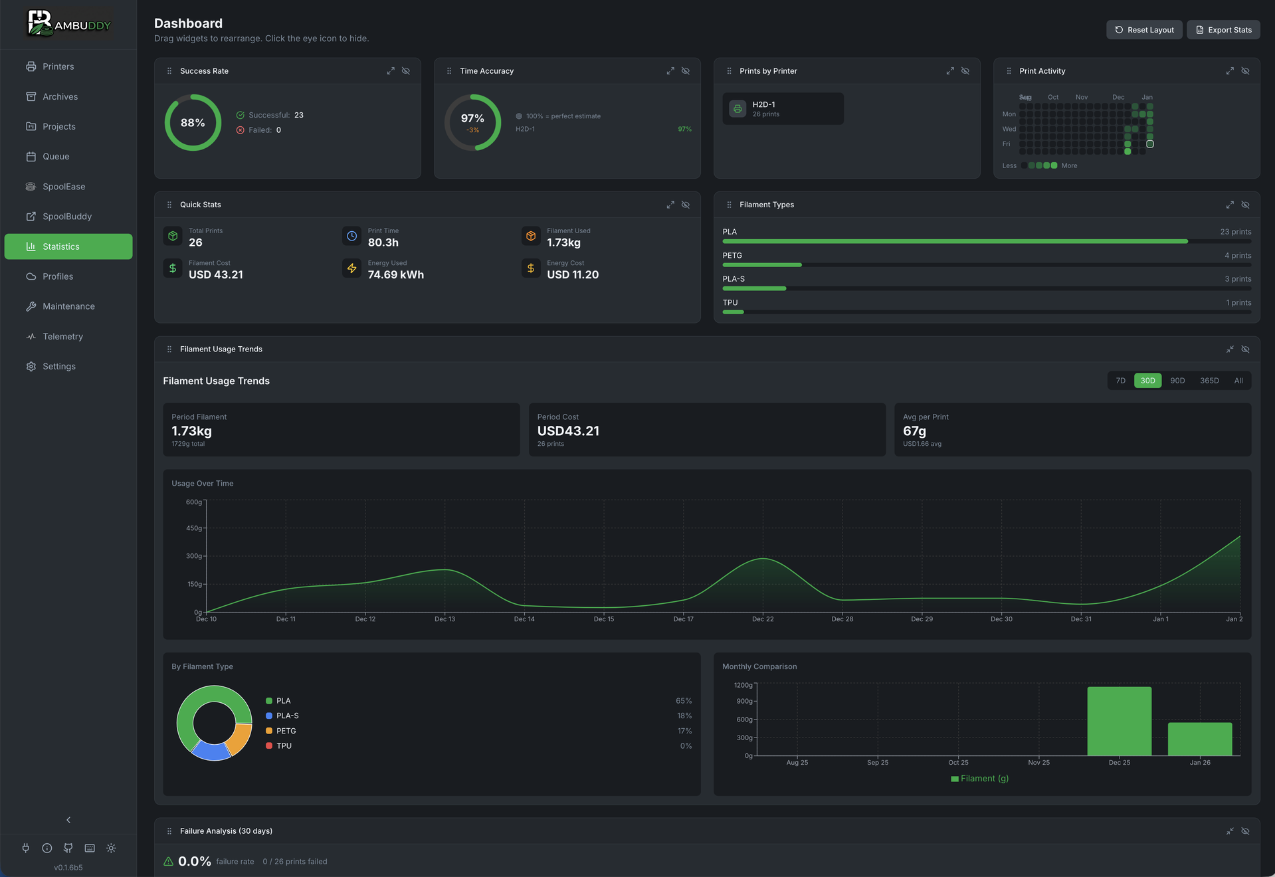The image size is (1275, 877).
Task: Select the 7D time range tab
Action: pyautogui.click(x=1120, y=380)
